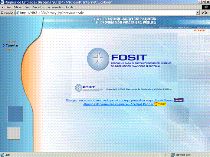
Task: Click the Windows logo throbber icon
Action: (206, 7)
